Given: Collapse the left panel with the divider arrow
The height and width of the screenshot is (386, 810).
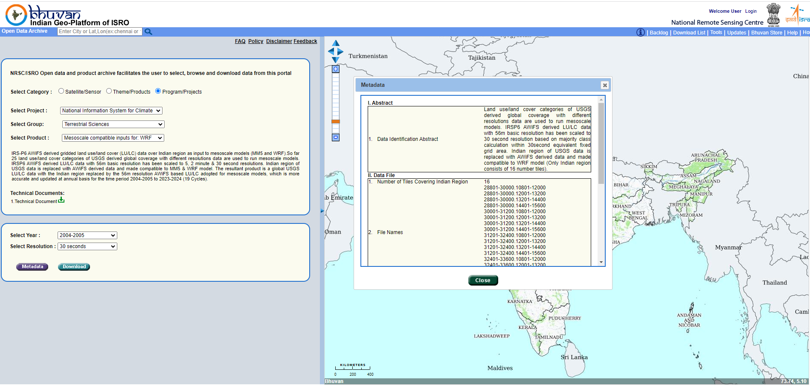Looking at the screenshot, I should coord(322,211).
